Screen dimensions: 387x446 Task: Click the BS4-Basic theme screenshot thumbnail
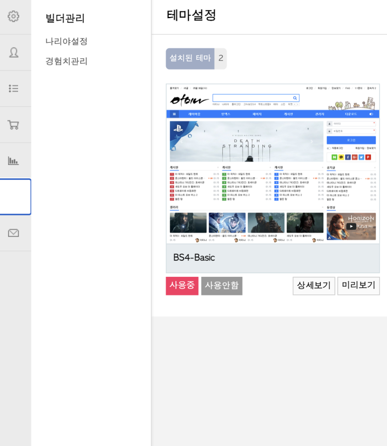[x=272, y=163]
